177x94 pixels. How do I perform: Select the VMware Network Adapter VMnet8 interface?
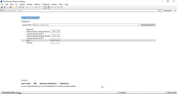38,36
